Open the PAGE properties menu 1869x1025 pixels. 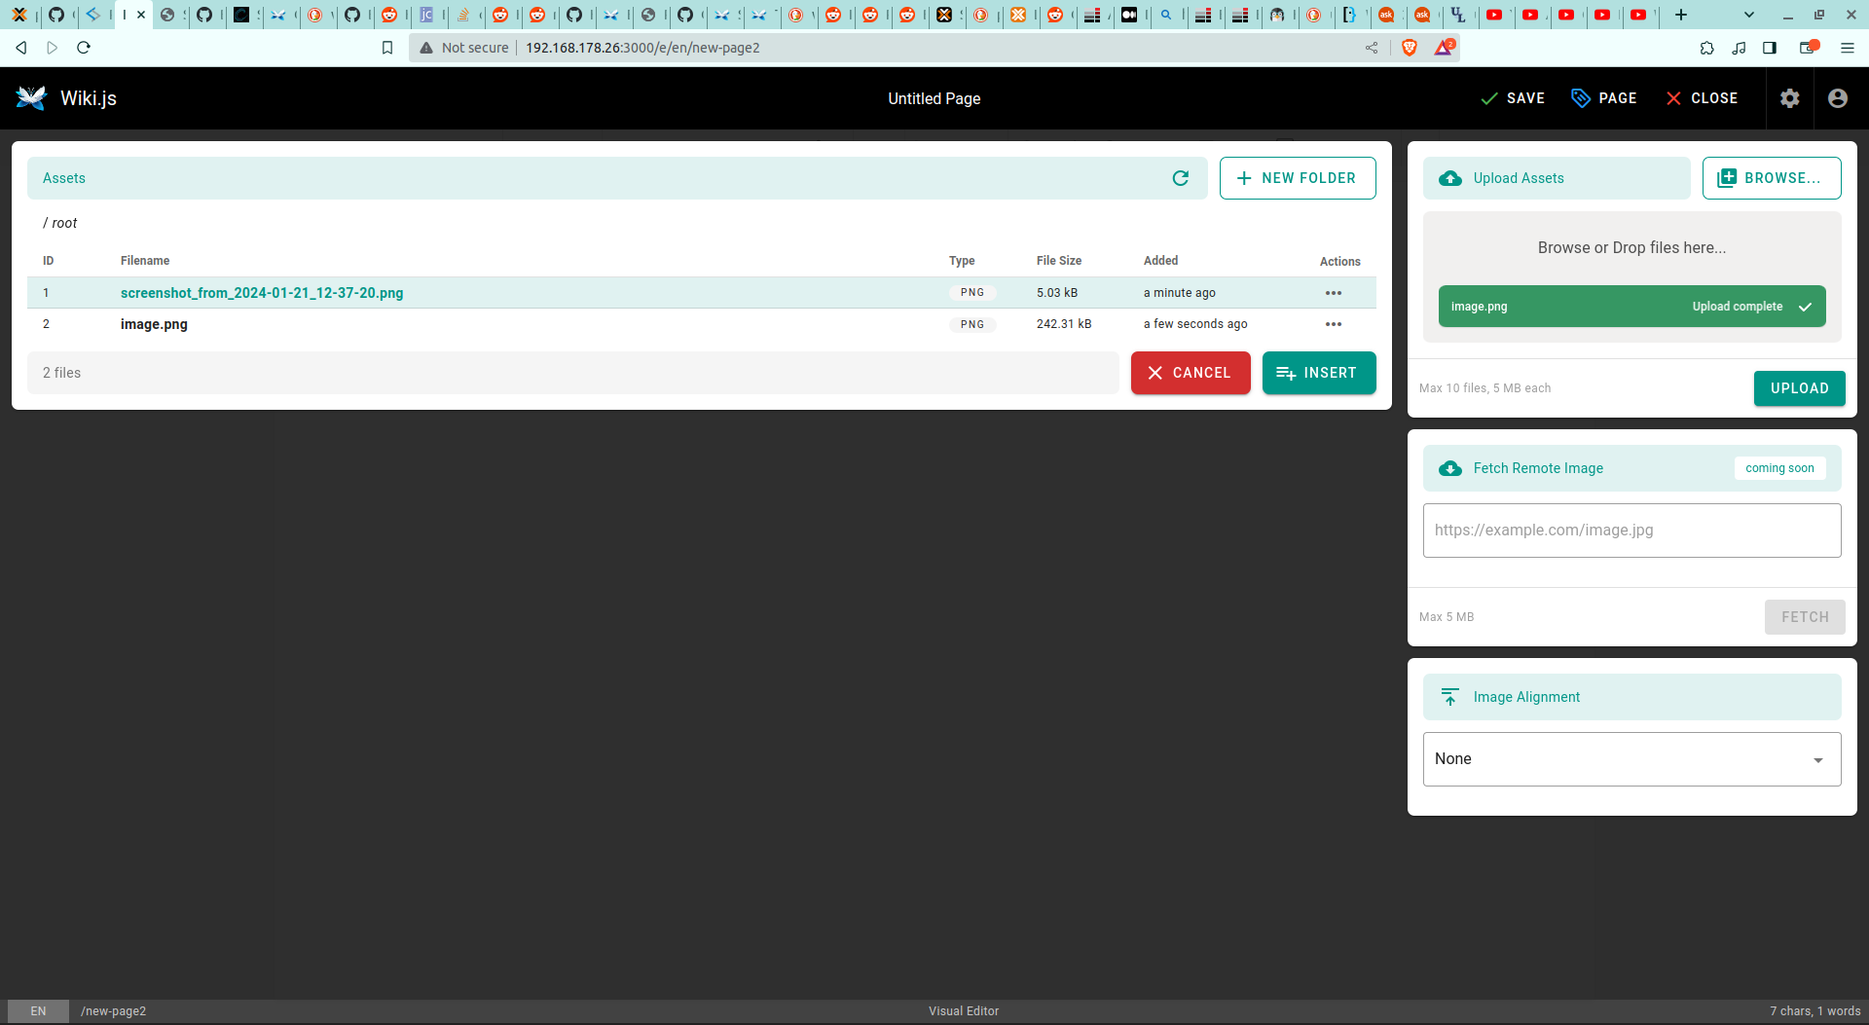pos(1604,98)
